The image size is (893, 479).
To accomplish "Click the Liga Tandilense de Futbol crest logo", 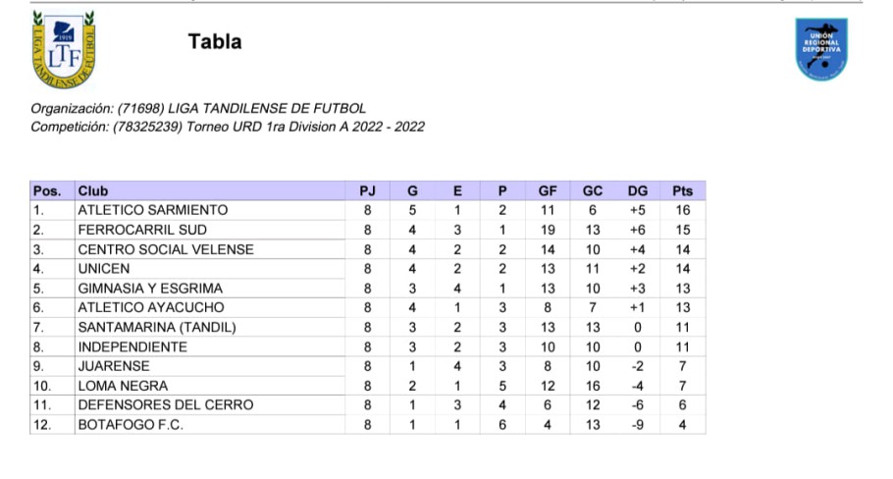I will coord(63,49).
